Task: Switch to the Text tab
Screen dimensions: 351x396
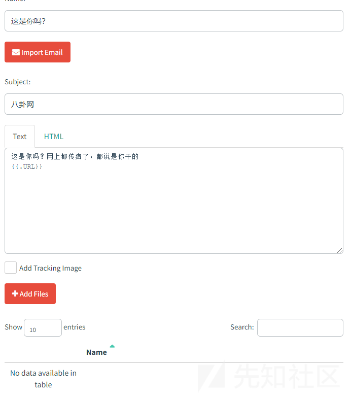Action: click(20, 137)
